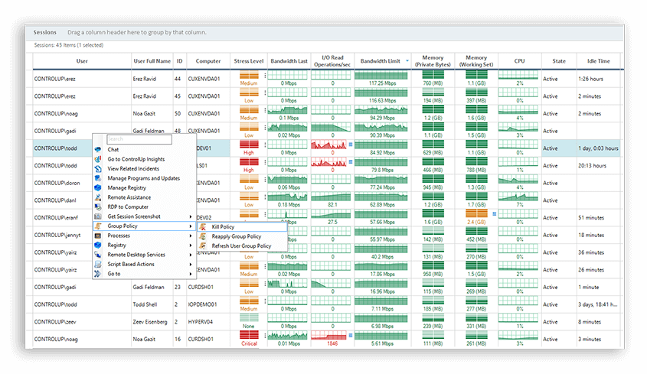
Task: Select Refresh User Group Policy
Action: (x=241, y=246)
